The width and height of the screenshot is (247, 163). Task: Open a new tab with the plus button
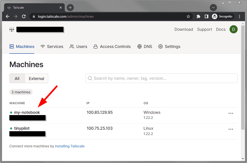coord(70,8)
